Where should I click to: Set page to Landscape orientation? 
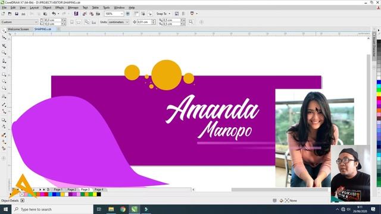pos(79,22)
